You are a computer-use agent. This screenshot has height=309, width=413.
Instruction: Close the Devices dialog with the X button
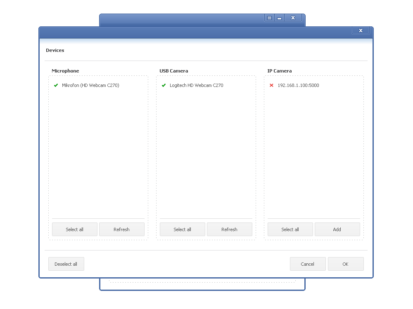[x=361, y=30]
